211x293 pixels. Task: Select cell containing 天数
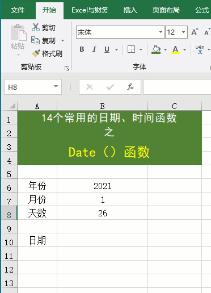tap(37, 213)
